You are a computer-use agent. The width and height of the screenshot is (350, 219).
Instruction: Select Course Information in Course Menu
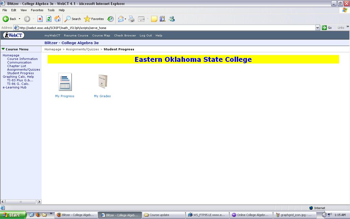22,59
